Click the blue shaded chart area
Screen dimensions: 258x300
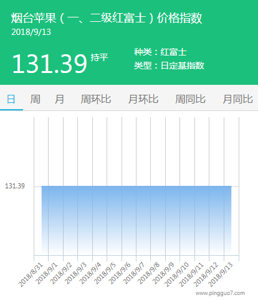point(136,220)
